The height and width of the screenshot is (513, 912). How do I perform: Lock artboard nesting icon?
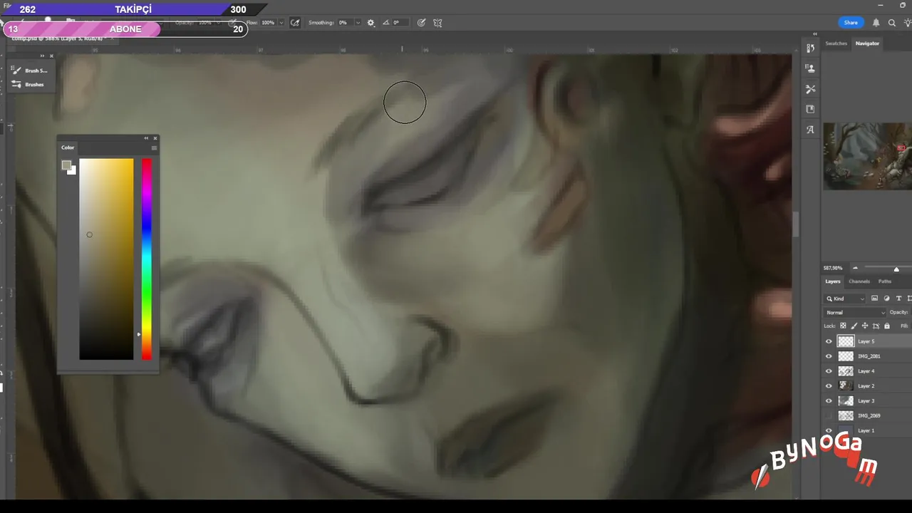coord(876,326)
